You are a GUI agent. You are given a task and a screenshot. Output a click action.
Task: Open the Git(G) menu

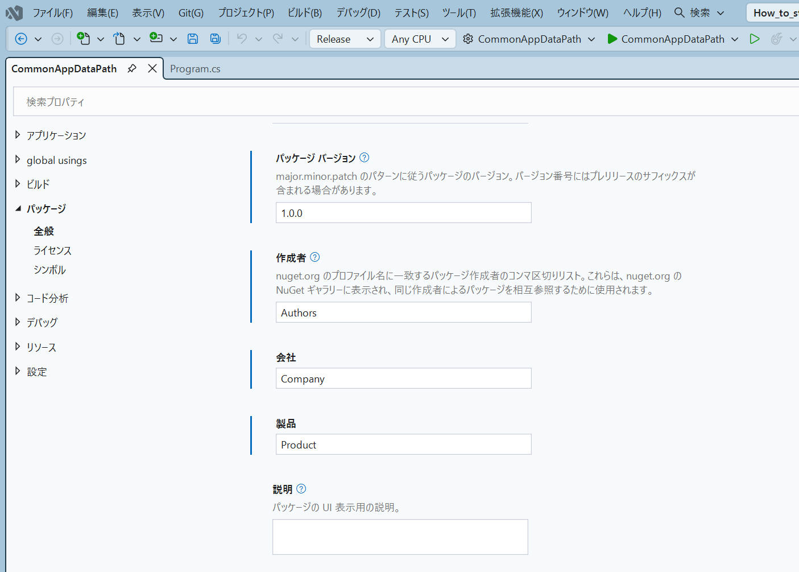191,13
